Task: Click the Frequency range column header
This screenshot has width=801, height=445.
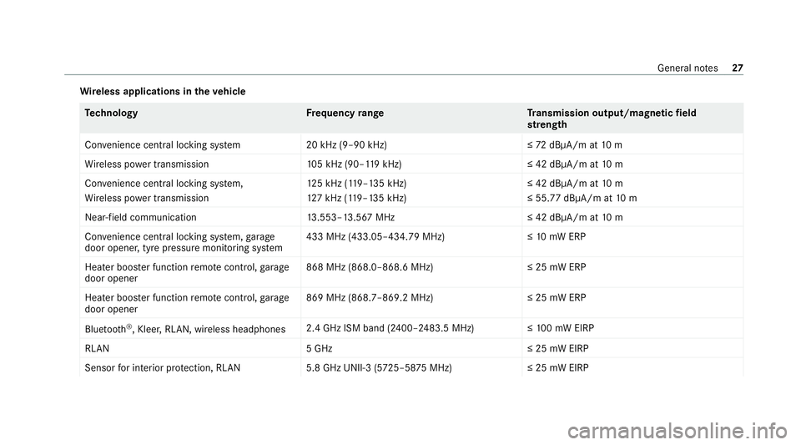Action: (345, 113)
